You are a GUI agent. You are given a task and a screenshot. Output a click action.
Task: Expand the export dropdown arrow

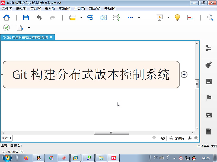click(29, 28)
